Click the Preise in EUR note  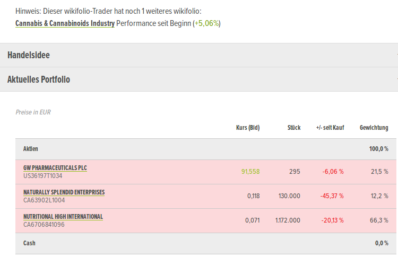(x=33, y=112)
